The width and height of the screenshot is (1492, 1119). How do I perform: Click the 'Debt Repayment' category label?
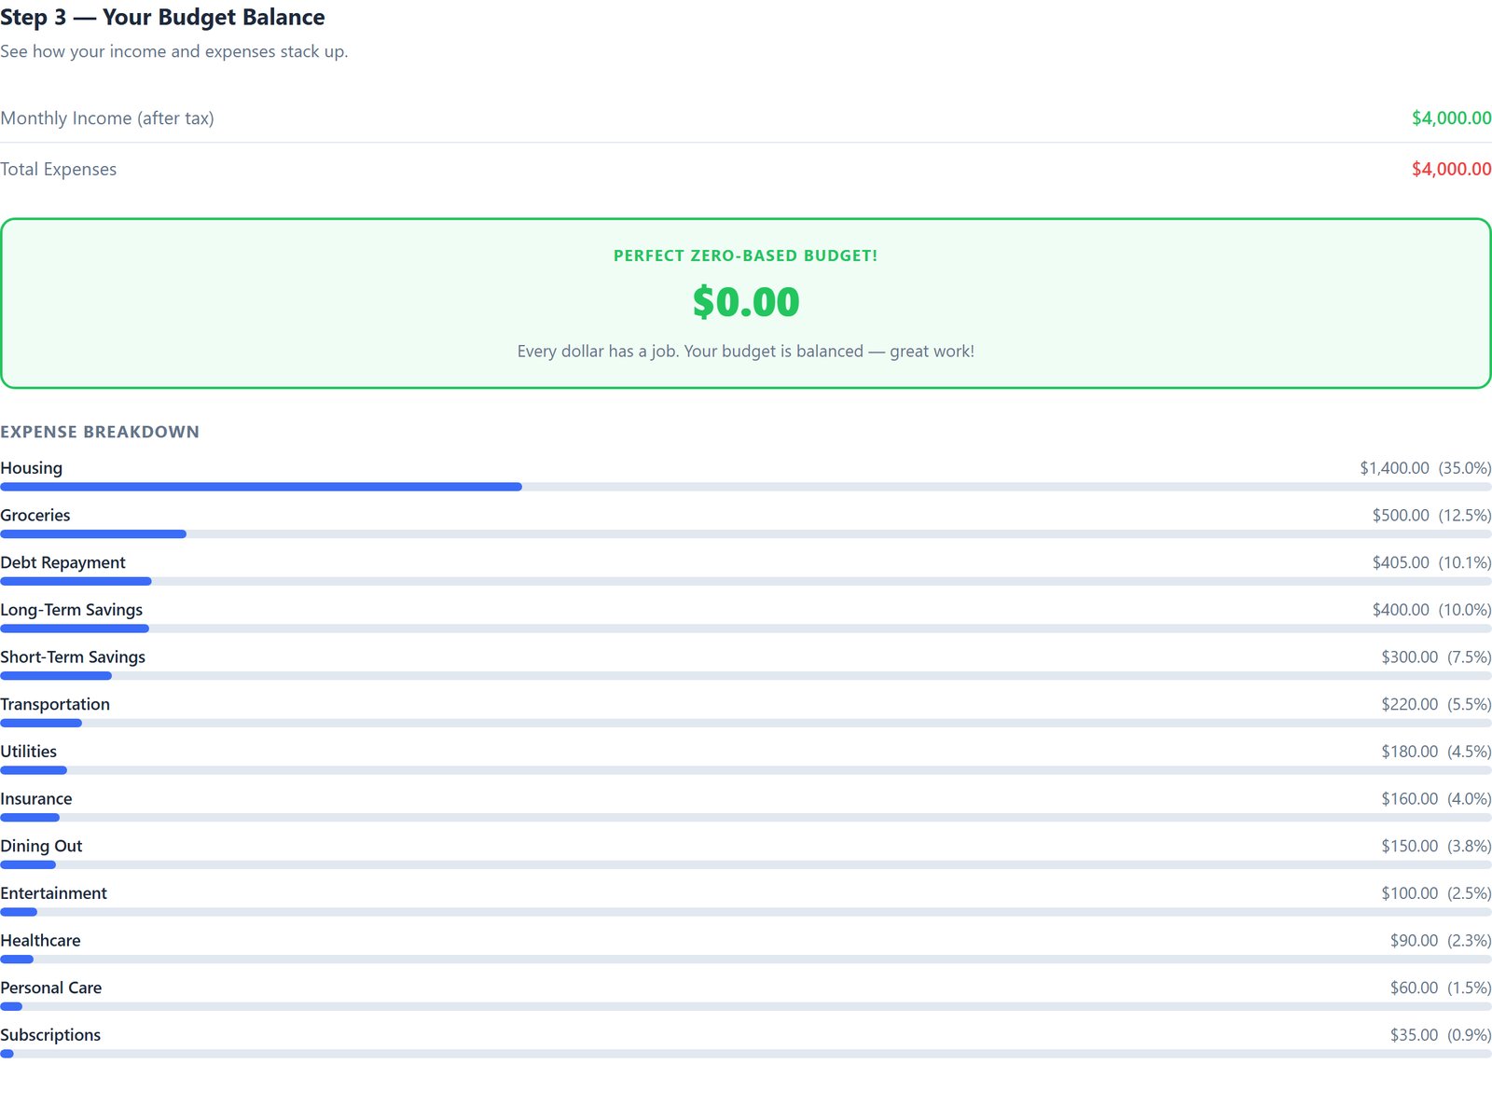tap(62, 562)
